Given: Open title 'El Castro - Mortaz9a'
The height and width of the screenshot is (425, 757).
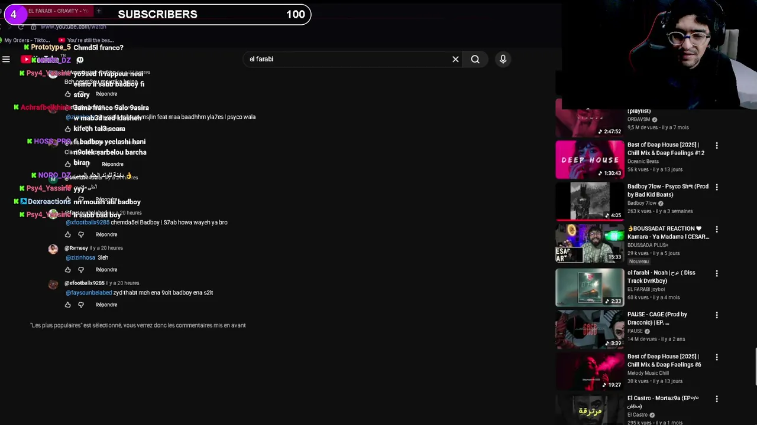Looking at the screenshot, I should (663, 401).
